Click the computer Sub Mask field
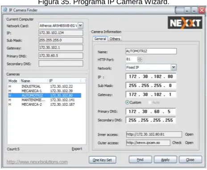 point(61,40)
